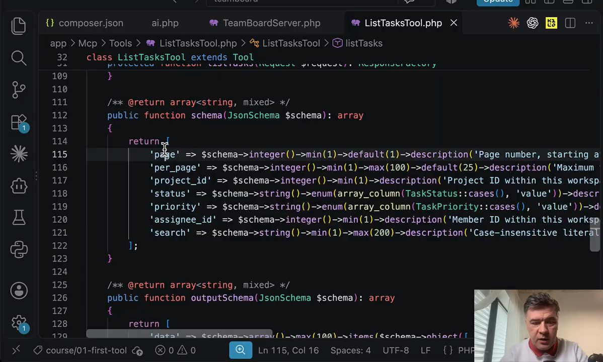Close the ListTasksTool.php tab
Image resolution: width=603 pixels, height=362 pixels.
tap(454, 23)
